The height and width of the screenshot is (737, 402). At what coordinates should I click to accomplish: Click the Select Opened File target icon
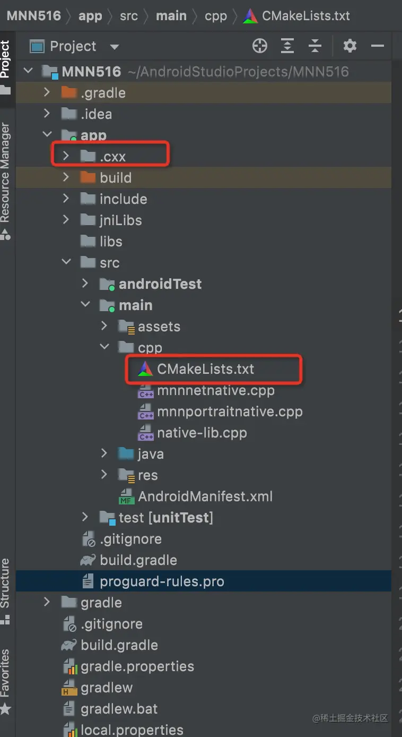tap(259, 46)
